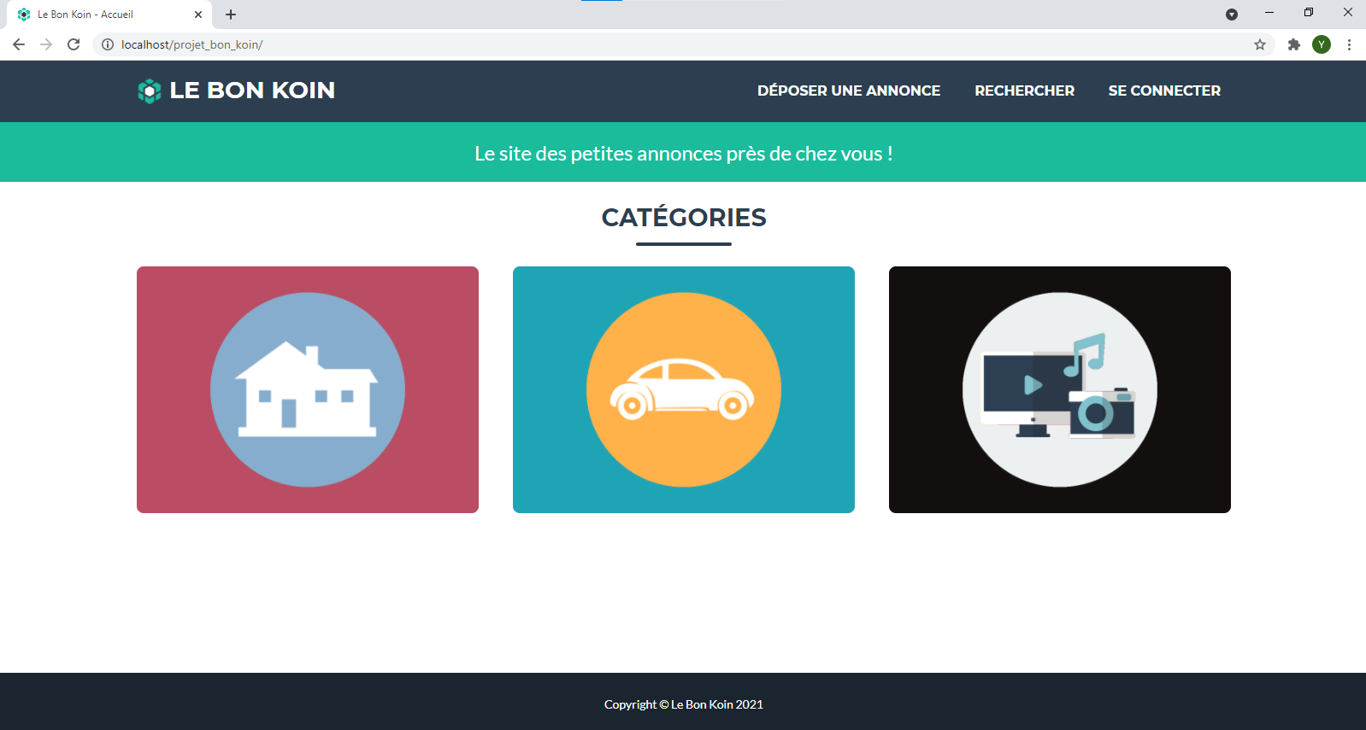Go back in browser history
The width and height of the screenshot is (1366, 730).
click(19, 44)
